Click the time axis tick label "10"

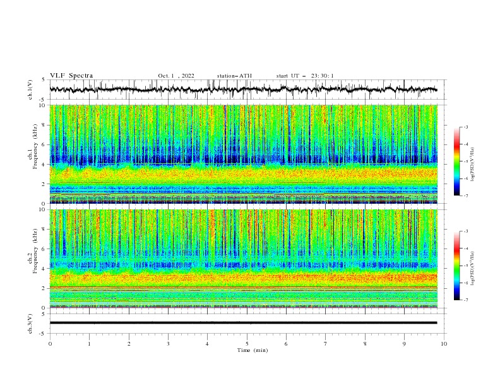(444, 344)
